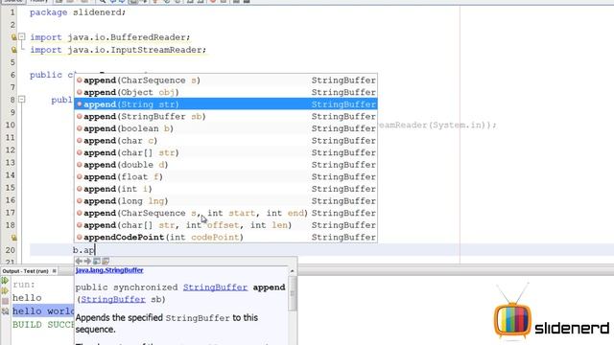Select append(Object obj) completion

[226, 92]
